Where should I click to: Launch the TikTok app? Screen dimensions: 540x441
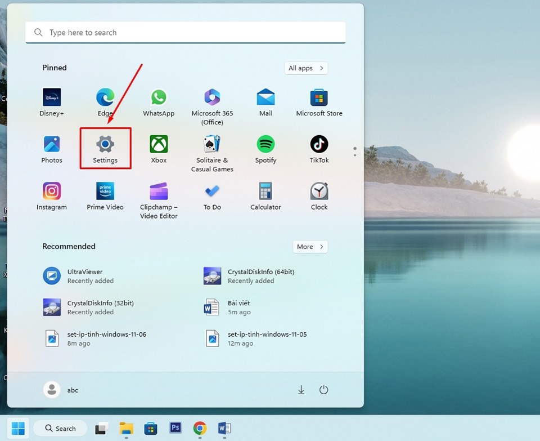(318, 148)
